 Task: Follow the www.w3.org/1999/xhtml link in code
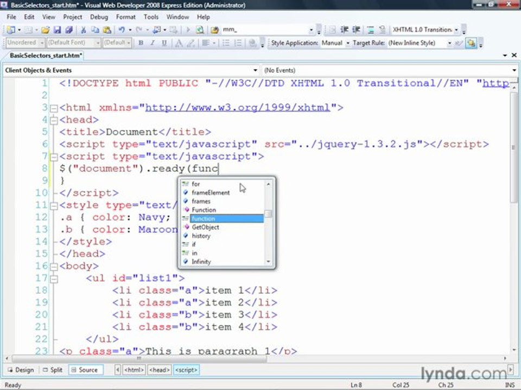point(238,107)
